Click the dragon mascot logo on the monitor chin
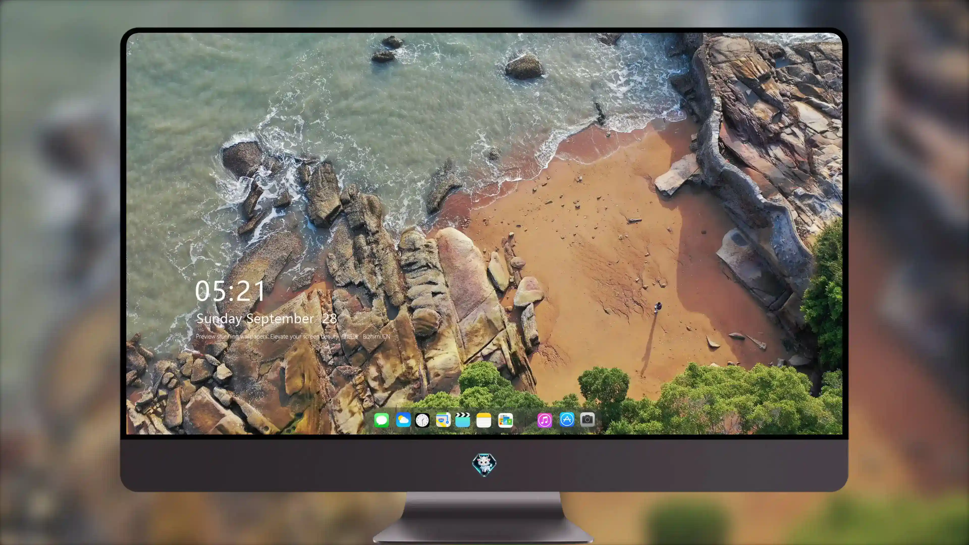This screenshot has width=969, height=545. (484, 465)
